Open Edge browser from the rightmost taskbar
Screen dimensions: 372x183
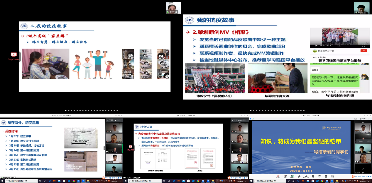click(x=298, y=181)
